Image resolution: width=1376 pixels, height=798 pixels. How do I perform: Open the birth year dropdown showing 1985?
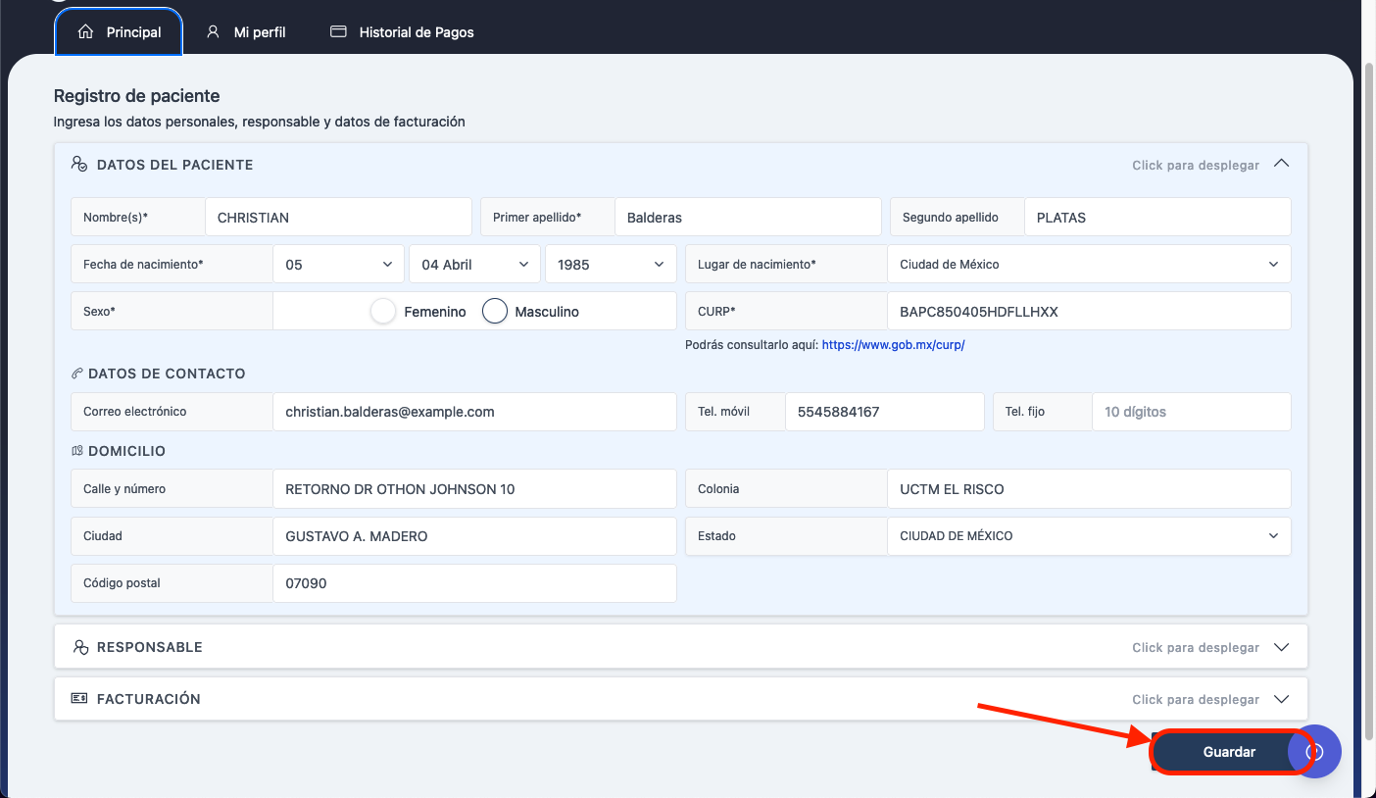611,265
